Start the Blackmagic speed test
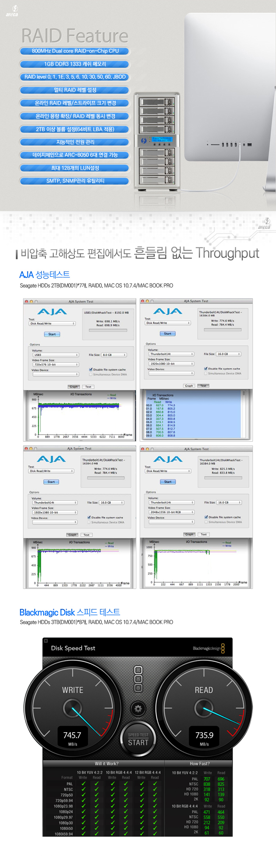276x856 pixels. pyautogui.click(x=138, y=739)
